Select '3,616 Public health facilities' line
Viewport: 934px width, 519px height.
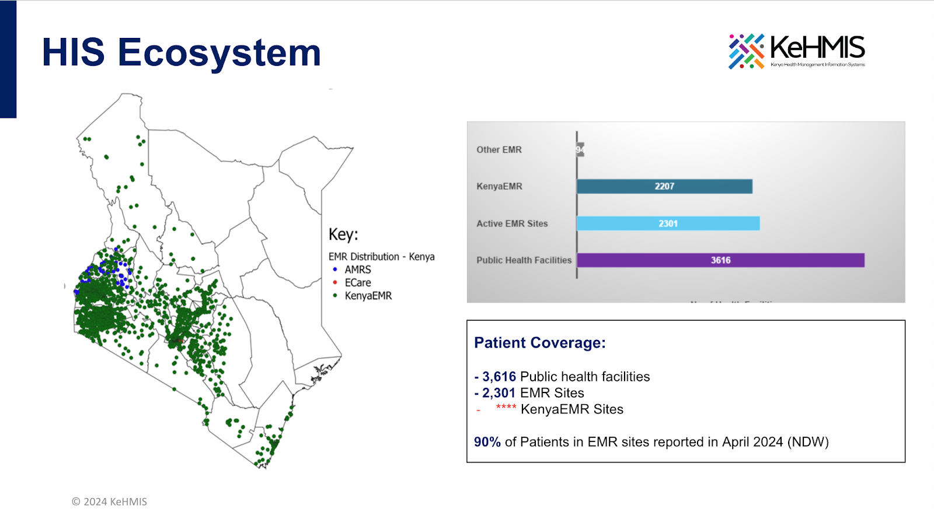(x=562, y=377)
